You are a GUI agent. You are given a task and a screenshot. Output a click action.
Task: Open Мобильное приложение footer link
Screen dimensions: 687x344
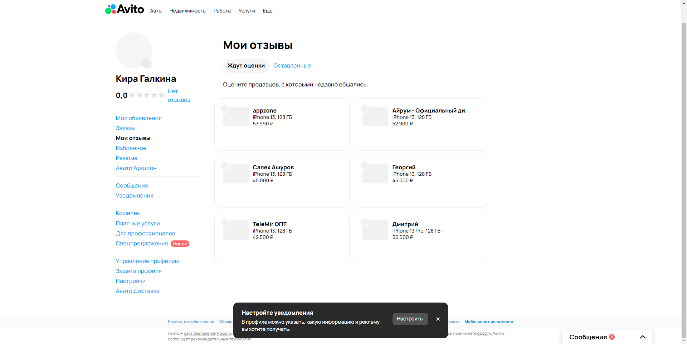click(488, 321)
